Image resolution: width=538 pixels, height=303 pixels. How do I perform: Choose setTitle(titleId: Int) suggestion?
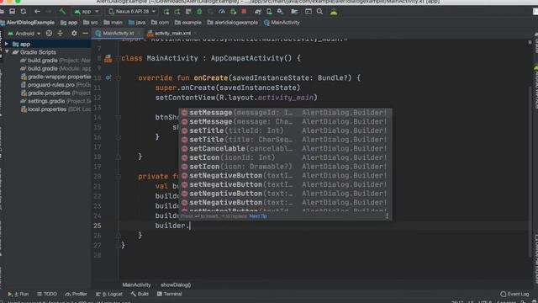(285, 130)
